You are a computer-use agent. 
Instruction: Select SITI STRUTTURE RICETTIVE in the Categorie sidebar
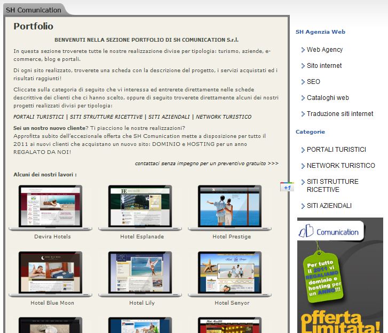pyautogui.click(x=332, y=185)
